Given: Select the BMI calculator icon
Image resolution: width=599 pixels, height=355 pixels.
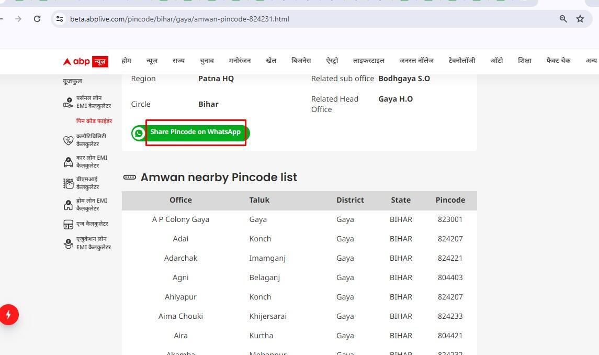Looking at the screenshot, I should click(68, 183).
